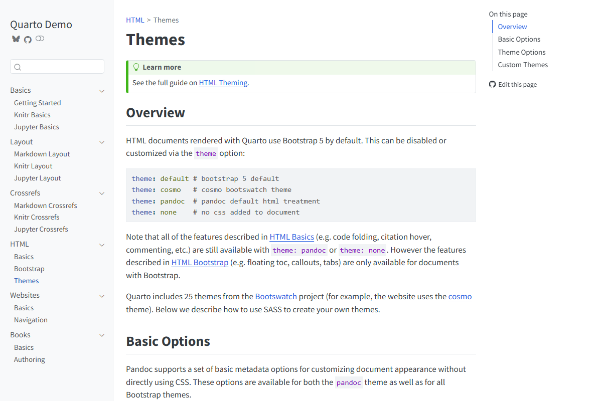Screen dimensions: 602x401
Task: Collapse the Basics section chevron
Action: [x=102, y=91]
